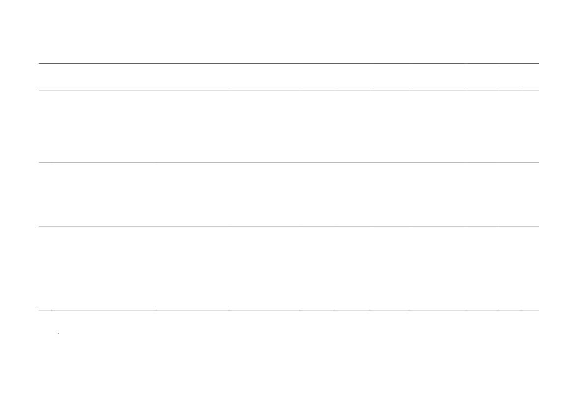Select the third-column cell in header row
This screenshot has width=575, height=406.
point(192,77)
